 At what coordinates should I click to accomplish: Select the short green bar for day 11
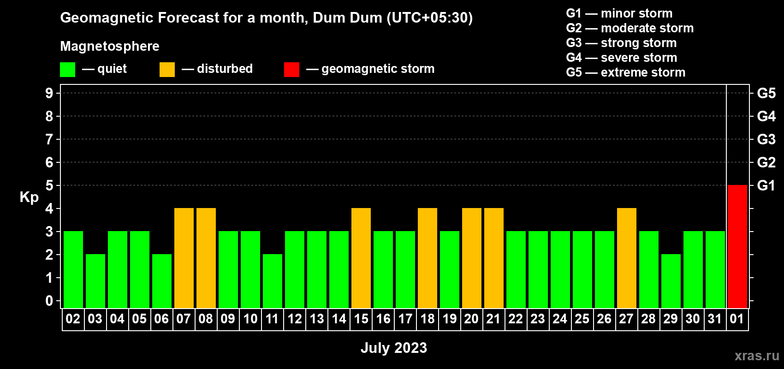tap(273, 281)
